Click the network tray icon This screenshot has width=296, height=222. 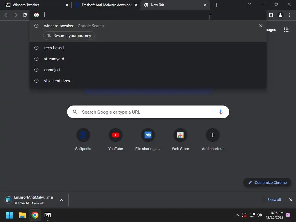coord(252,215)
